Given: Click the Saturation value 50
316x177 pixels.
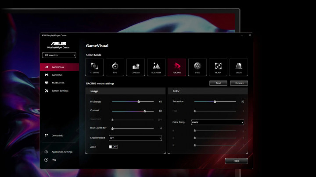Looking at the screenshot, I should tap(243, 101).
